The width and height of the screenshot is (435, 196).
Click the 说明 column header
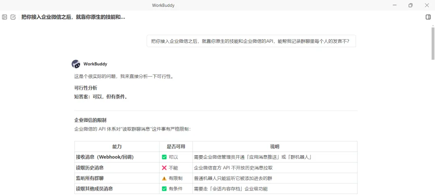275,146
